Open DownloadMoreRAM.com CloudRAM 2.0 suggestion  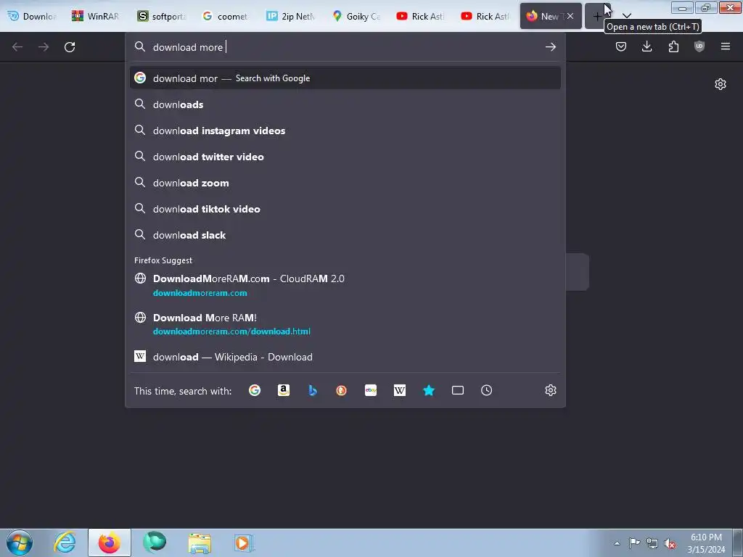point(345,285)
